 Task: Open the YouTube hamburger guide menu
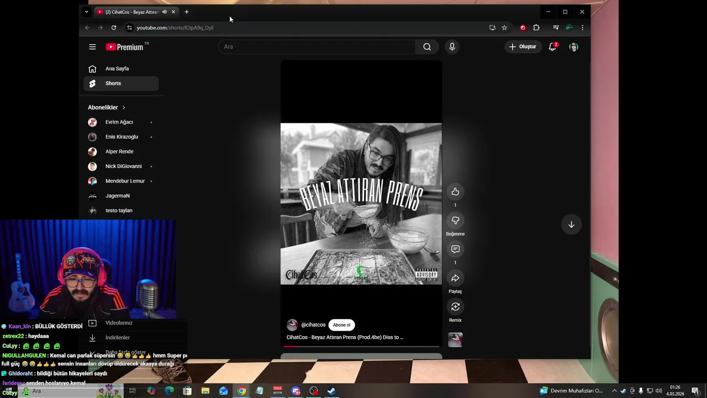coord(92,47)
